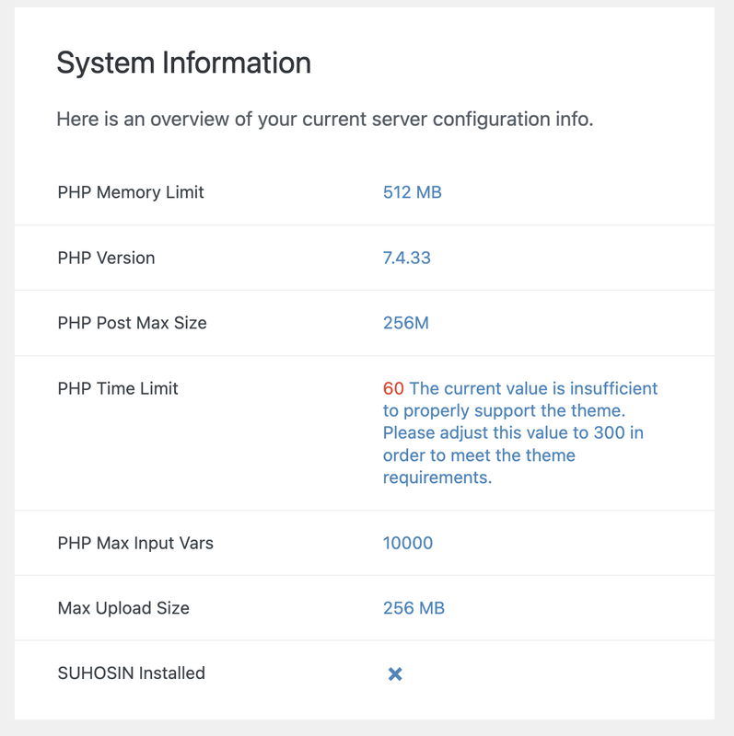The width and height of the screenshot is (734, 736).
Task: Click the Max Upload Size label
Action: [123, 608]
